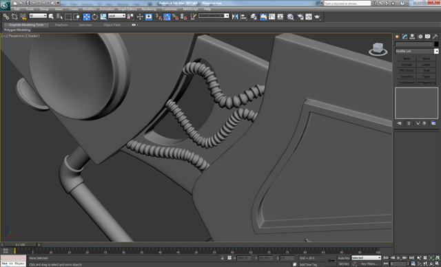
Task: Click the search keyword input field
Action: click(347, 3)
